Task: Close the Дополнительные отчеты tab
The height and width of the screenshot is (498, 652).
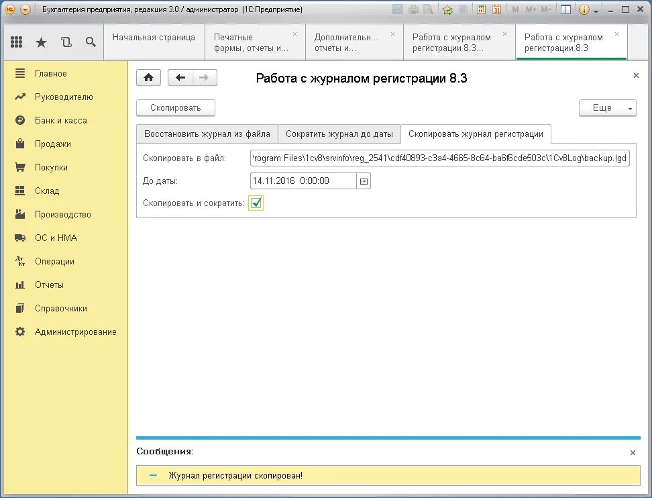Action: click(392, 34)
